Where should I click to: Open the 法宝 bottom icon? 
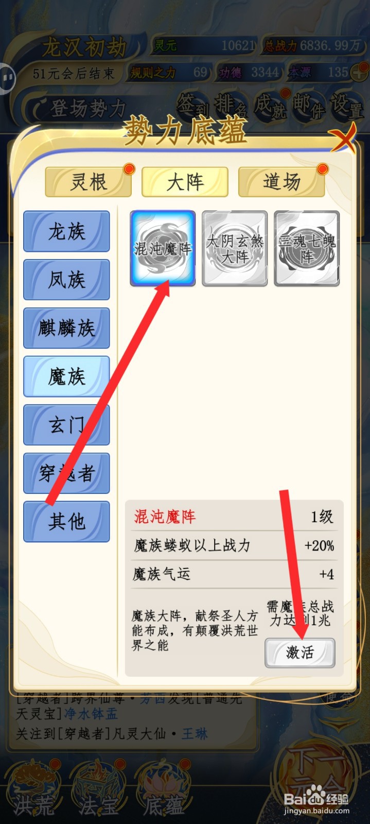(99, 788)
